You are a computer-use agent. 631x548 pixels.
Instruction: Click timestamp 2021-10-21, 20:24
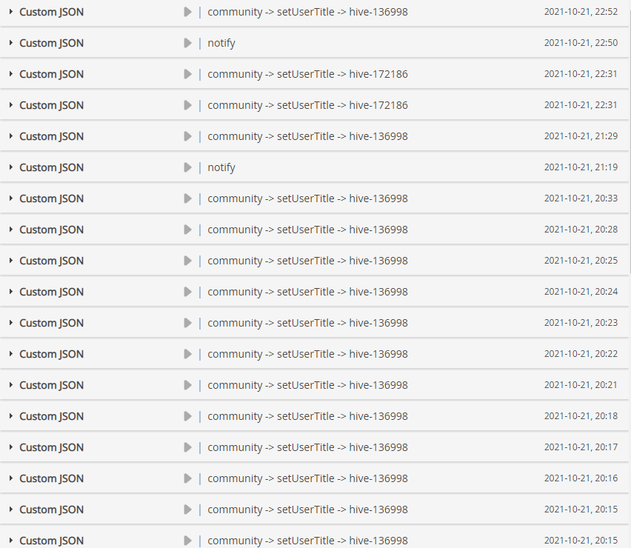point(581,291)
